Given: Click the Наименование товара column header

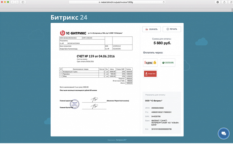Looking at the screenshot, I should tap(81, 69).
